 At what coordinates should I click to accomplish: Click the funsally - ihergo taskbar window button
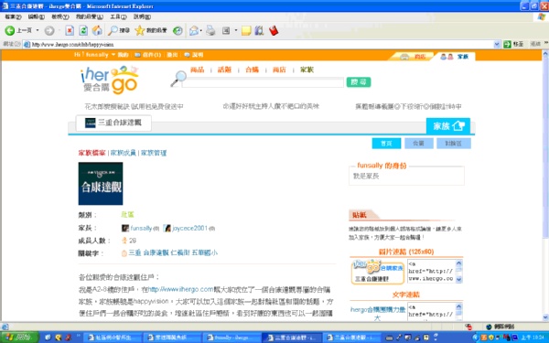[x=231, y=338]
